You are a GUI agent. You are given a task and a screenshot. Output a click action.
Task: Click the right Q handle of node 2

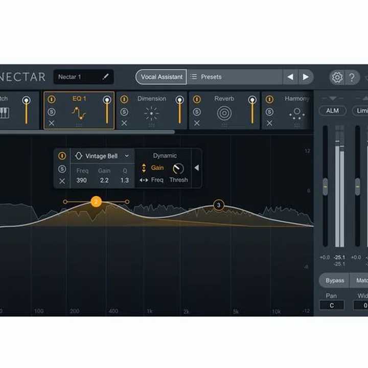click(127, 201)
